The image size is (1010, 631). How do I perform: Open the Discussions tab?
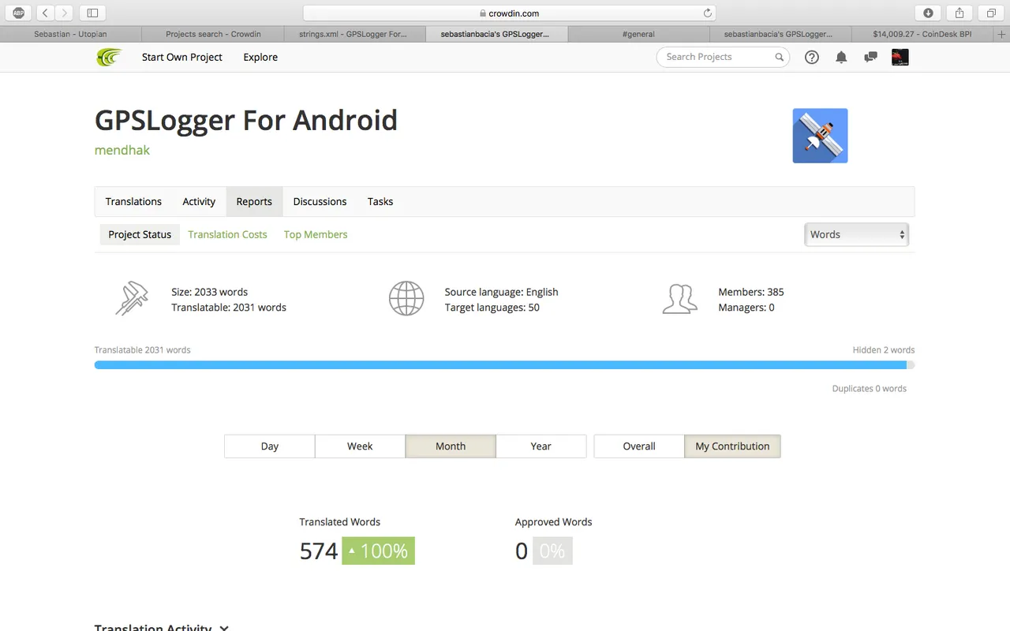tap(320, 202)
